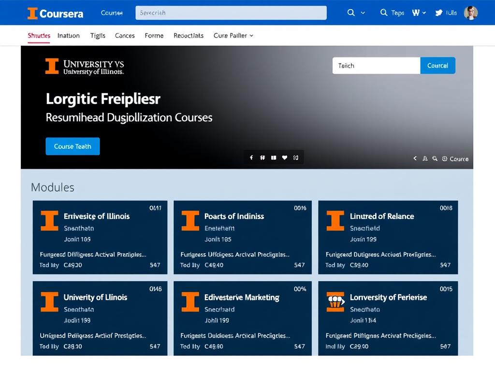
Task: Click the Jonit 11i4 text on Lornversity card
Action: [363, 320]
